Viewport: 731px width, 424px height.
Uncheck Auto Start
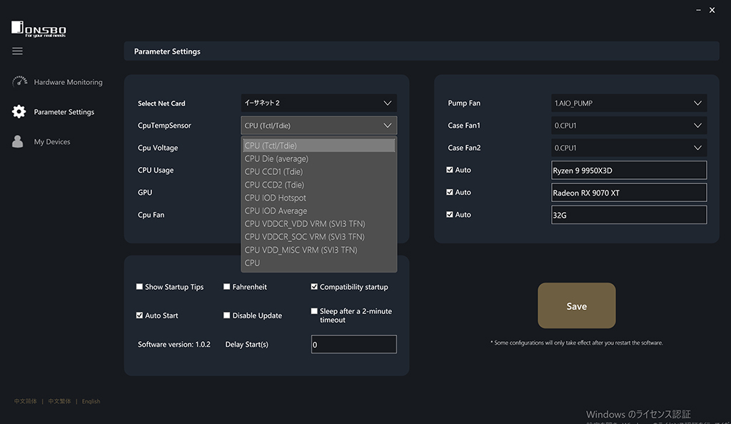139,315
